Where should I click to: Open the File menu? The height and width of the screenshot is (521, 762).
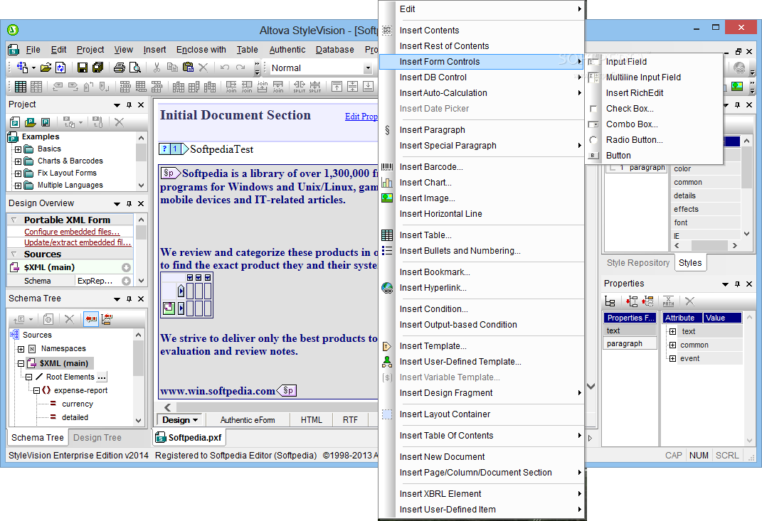point(33,50)
